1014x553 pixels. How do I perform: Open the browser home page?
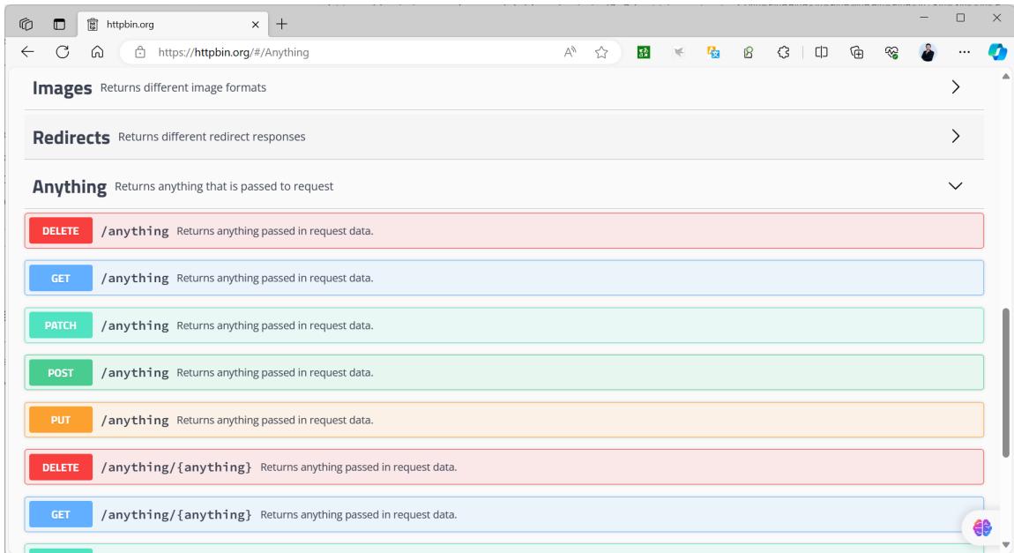tap(97, 52)
